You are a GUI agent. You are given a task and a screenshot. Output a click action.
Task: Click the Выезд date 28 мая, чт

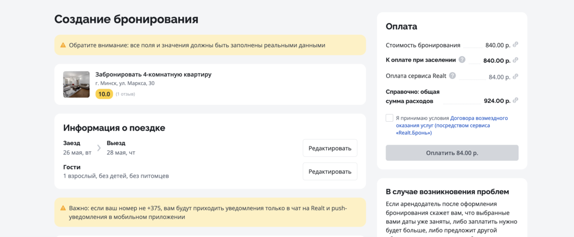point(121,152)
